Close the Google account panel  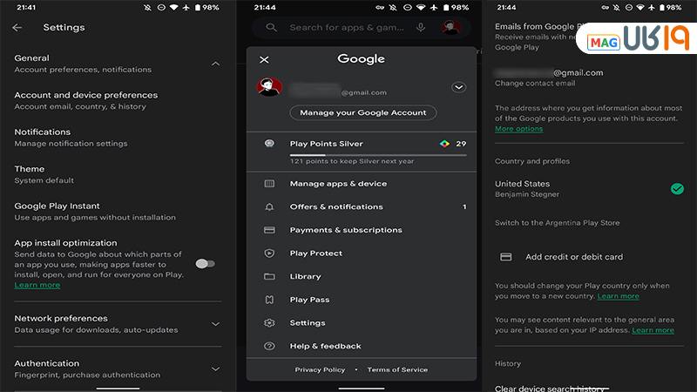click(x=264, y=60)
